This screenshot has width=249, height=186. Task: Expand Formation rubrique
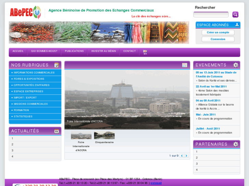35,110
